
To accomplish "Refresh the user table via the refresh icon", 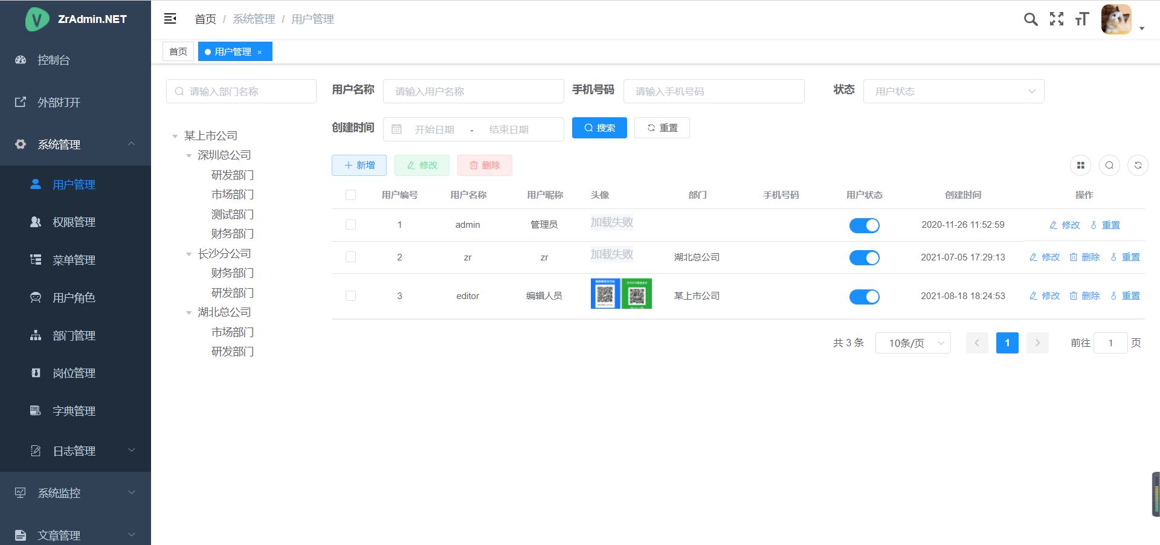I will [1138, 165].
